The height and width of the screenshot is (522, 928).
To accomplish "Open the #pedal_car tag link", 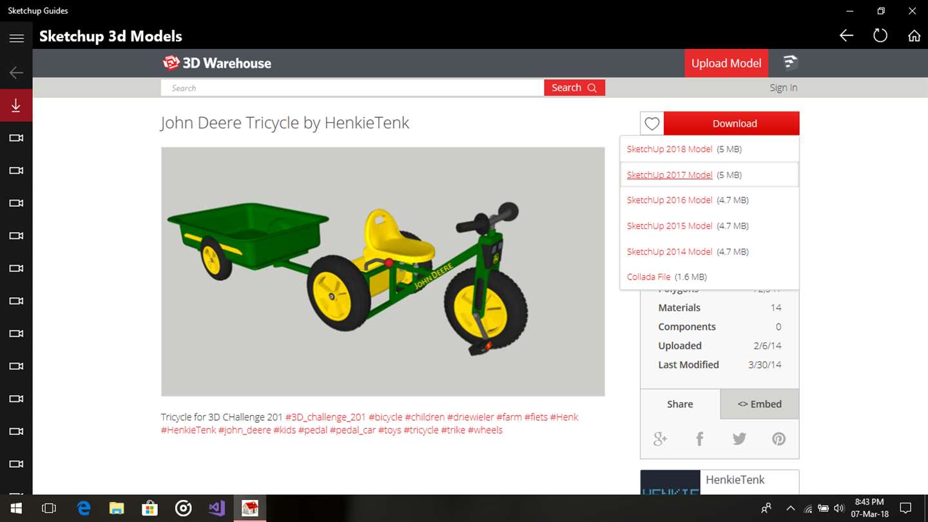I will point(353,430).
